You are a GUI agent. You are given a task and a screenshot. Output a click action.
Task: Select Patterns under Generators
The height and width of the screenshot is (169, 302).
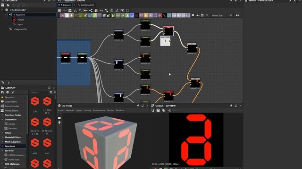pos(13,128)
